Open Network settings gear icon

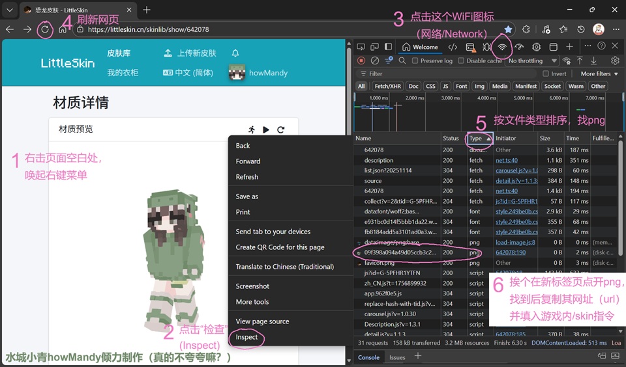pyautogui.click(x=614, y=61)
